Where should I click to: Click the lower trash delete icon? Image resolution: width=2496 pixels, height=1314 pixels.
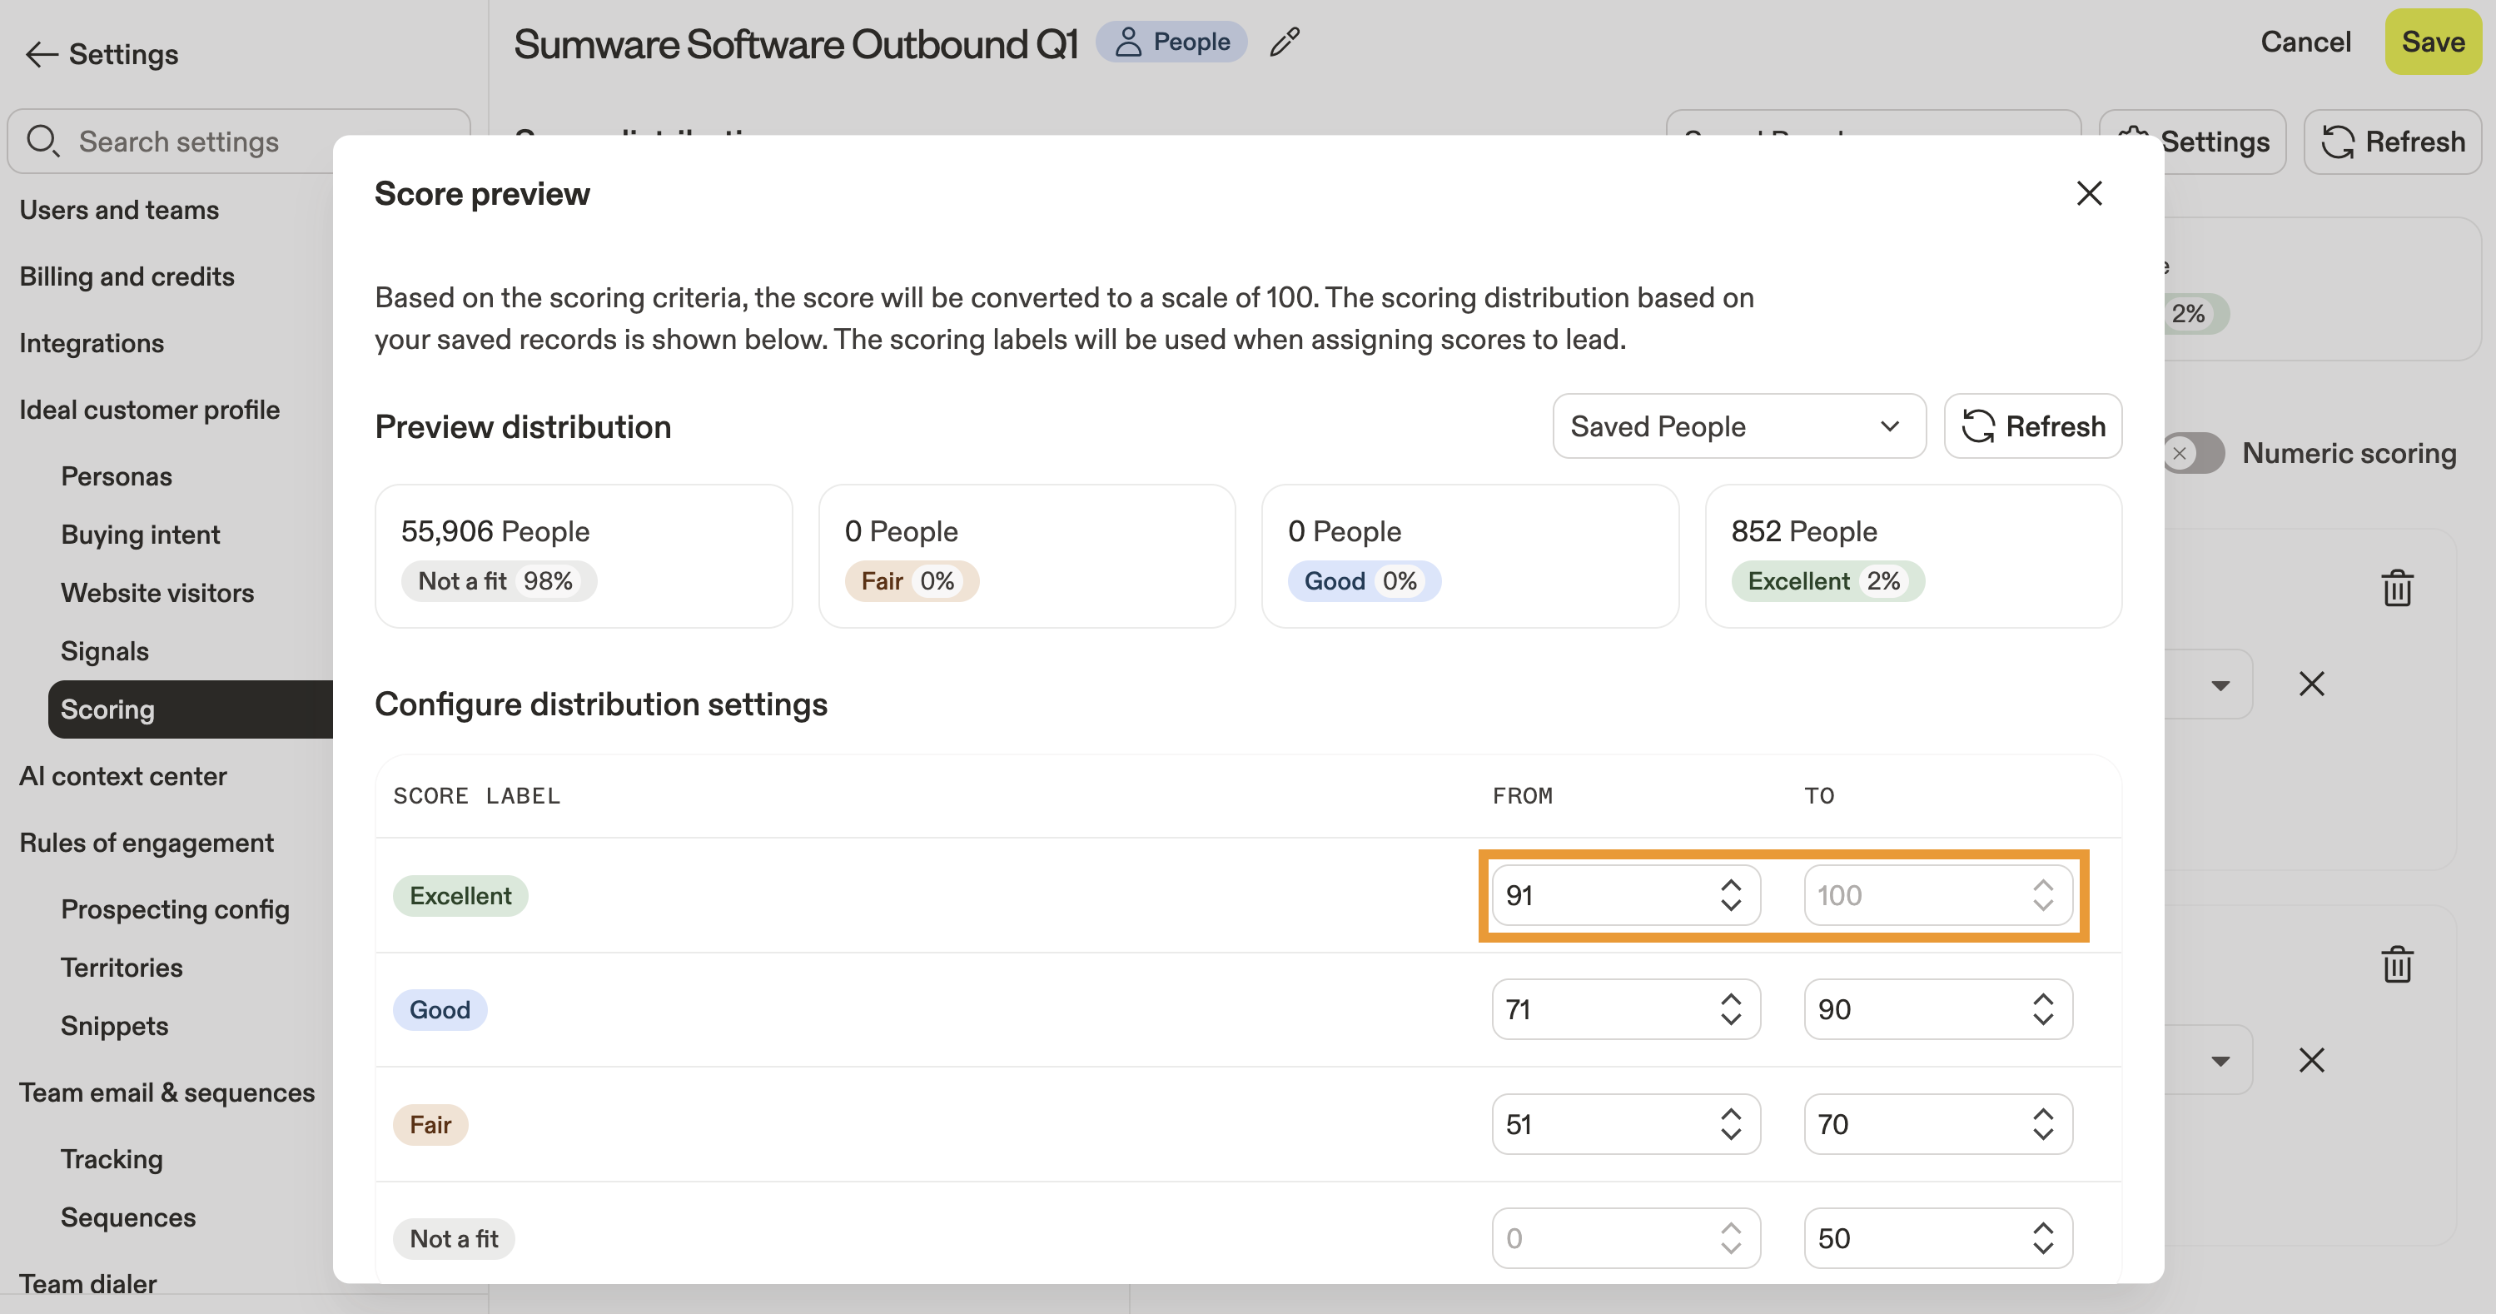coord(2396,963)
